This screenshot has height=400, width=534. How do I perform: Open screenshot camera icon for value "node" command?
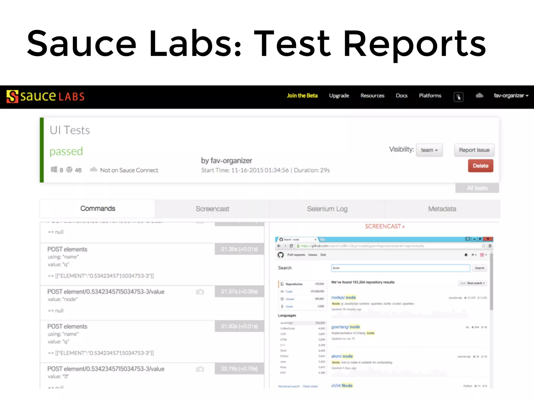tap(200, 292)
